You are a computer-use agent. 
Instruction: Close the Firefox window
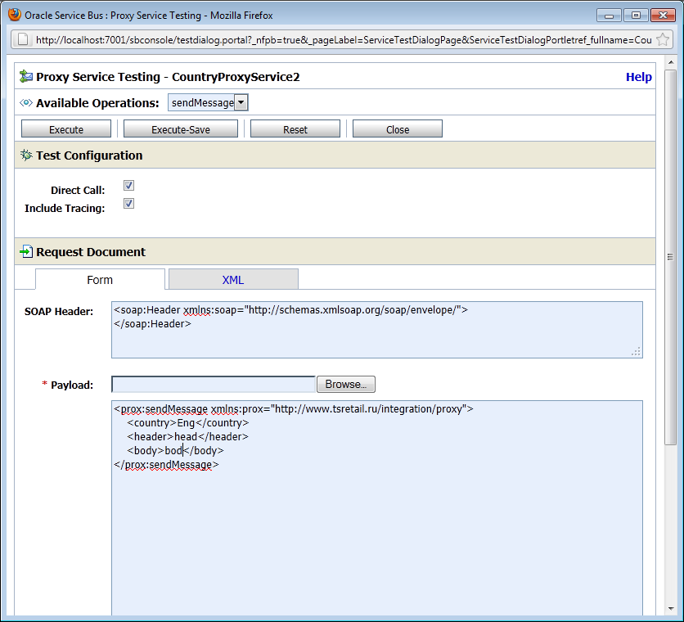point(663,16)
